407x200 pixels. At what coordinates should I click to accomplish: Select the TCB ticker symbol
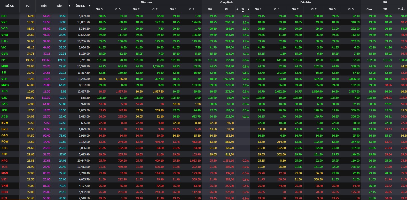(4, 167)
